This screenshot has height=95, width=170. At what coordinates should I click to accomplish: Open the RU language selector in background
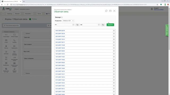[x=48, y=14]
